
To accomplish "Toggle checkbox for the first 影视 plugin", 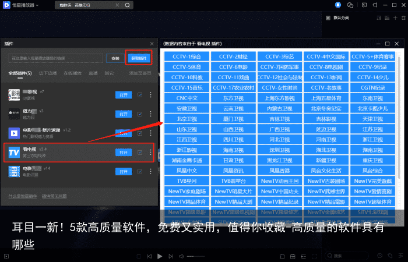I will (140, 95).
